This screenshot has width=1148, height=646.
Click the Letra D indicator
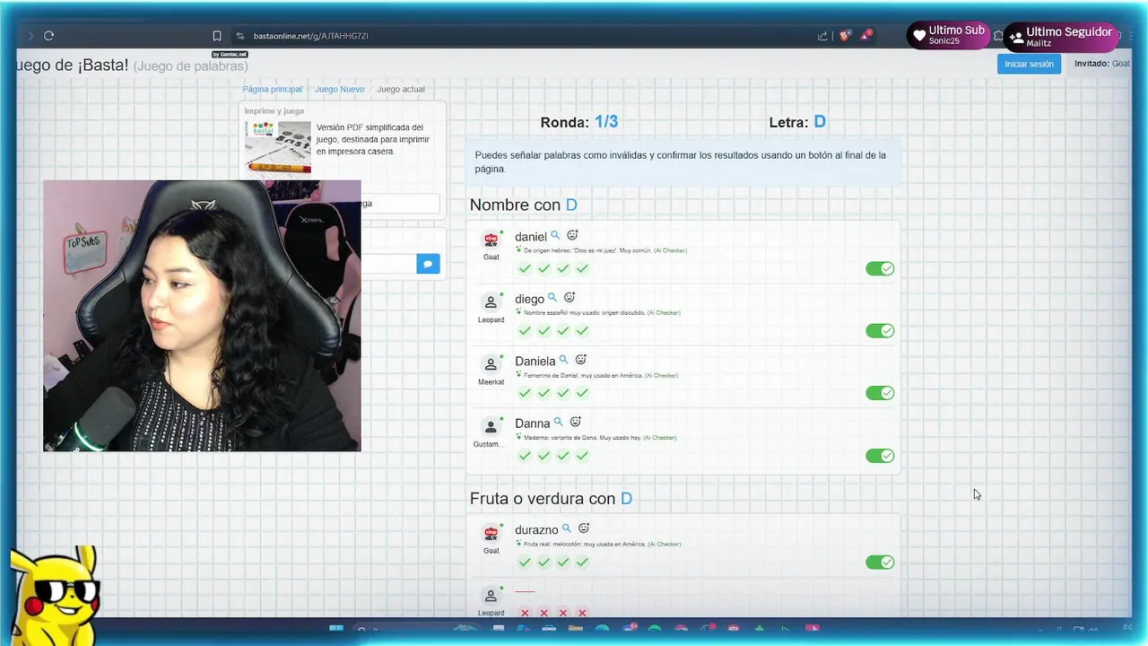click(797, 122)
